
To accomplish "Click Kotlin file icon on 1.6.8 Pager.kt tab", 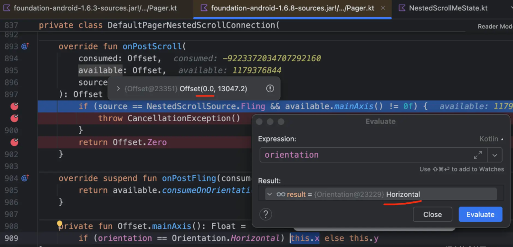I will click(204, 8).
